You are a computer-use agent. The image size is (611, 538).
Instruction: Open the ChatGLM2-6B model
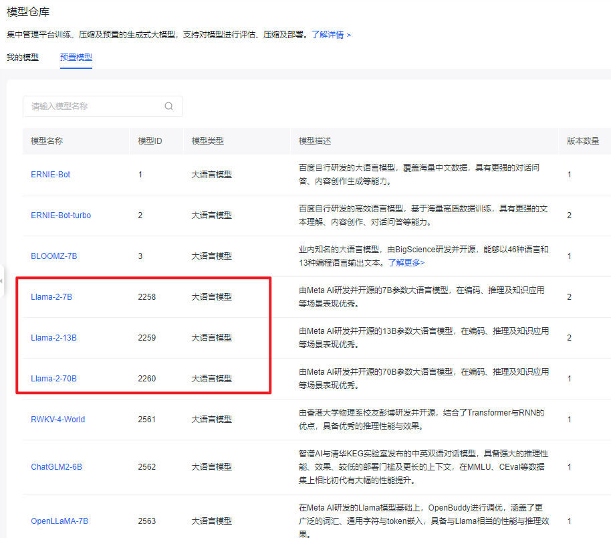click(x=57, y=467)
